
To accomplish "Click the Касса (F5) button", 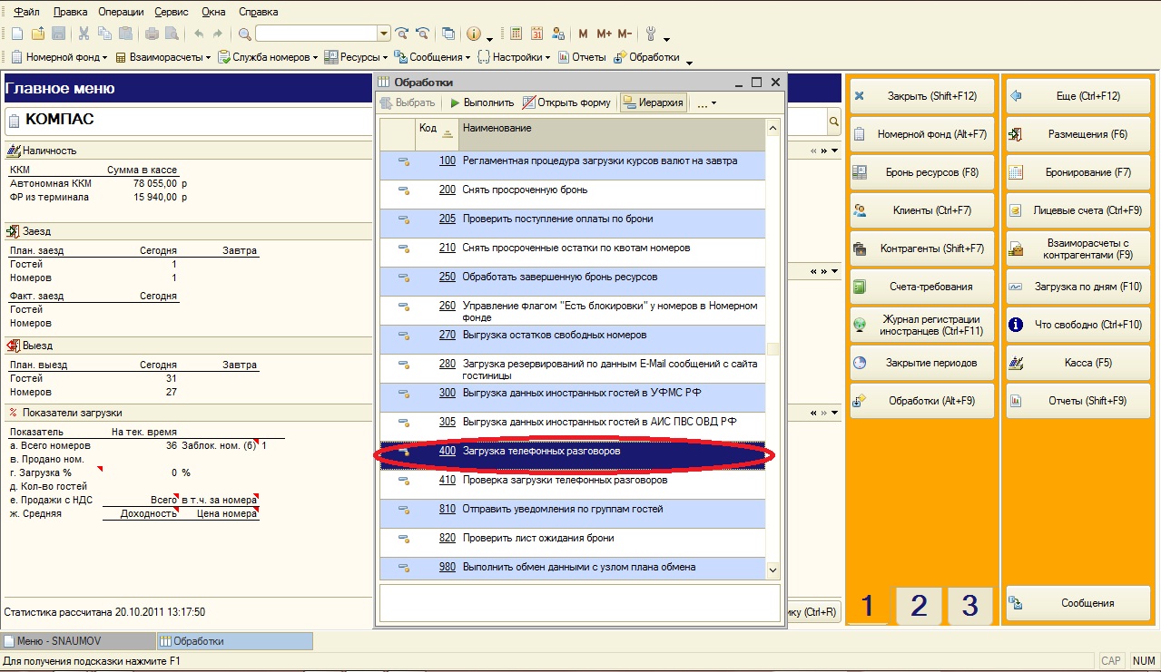I will [1077, 363].
